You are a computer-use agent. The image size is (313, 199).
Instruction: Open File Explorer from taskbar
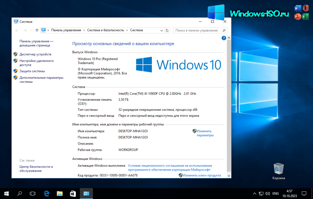click(60, 194)
